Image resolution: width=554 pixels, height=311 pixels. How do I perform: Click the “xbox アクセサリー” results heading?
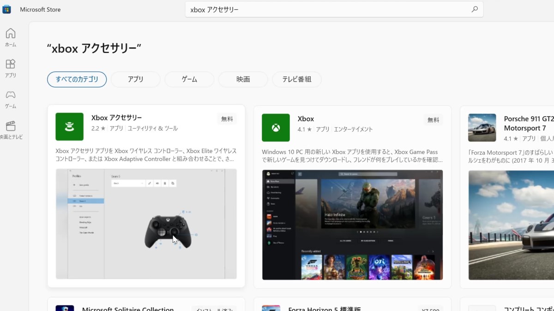coord(94,48)
